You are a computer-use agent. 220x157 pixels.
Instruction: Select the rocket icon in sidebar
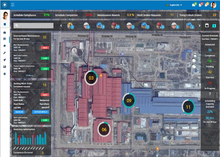5,60
